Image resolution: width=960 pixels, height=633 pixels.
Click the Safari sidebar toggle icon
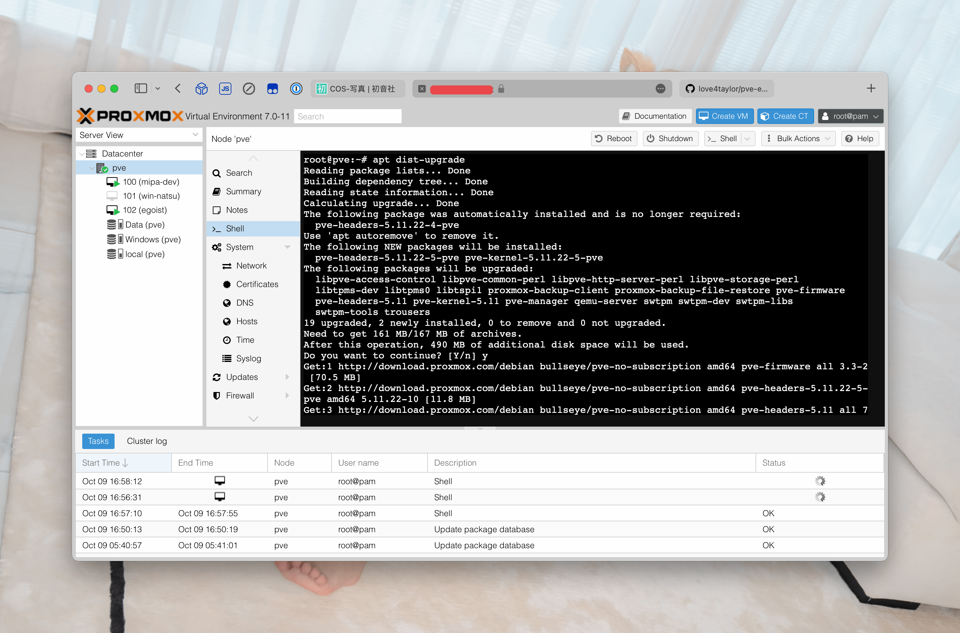pyautogui.click(x=140, y=88)
